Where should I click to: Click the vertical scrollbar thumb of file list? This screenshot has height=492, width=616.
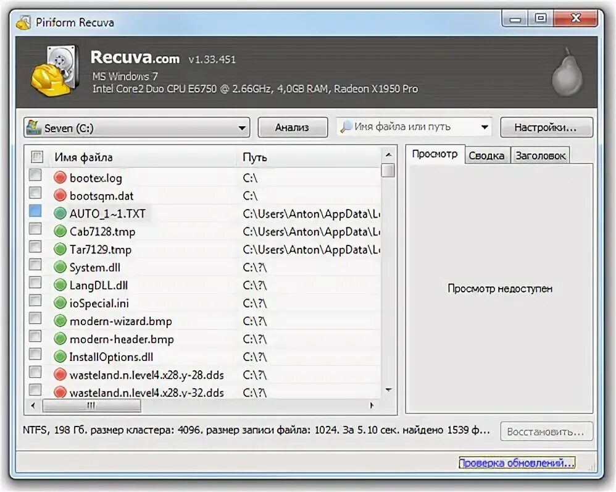pyautogui.click(x=388, y=171)
